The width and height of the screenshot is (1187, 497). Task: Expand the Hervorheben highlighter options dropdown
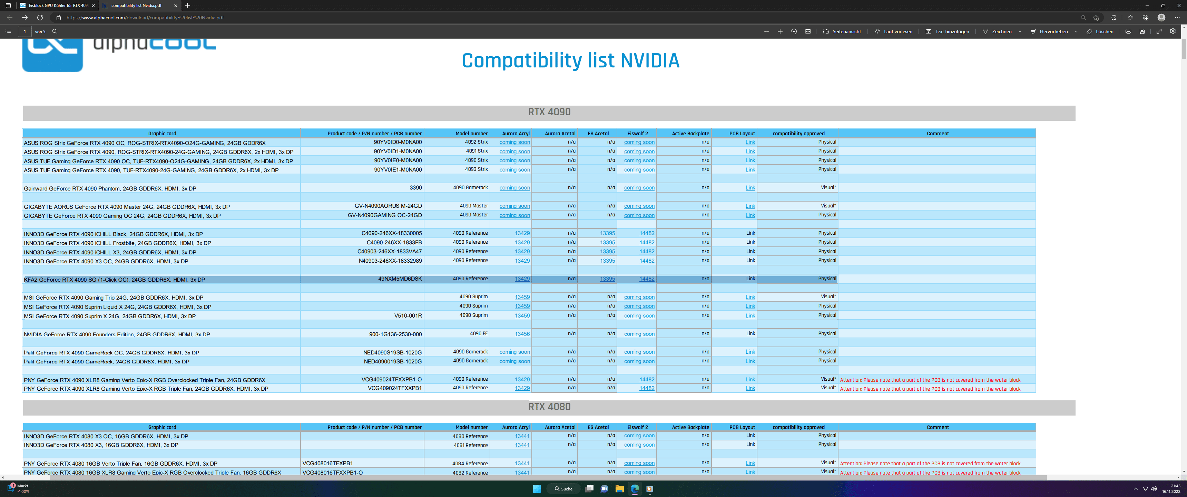tap(1076, 31)
